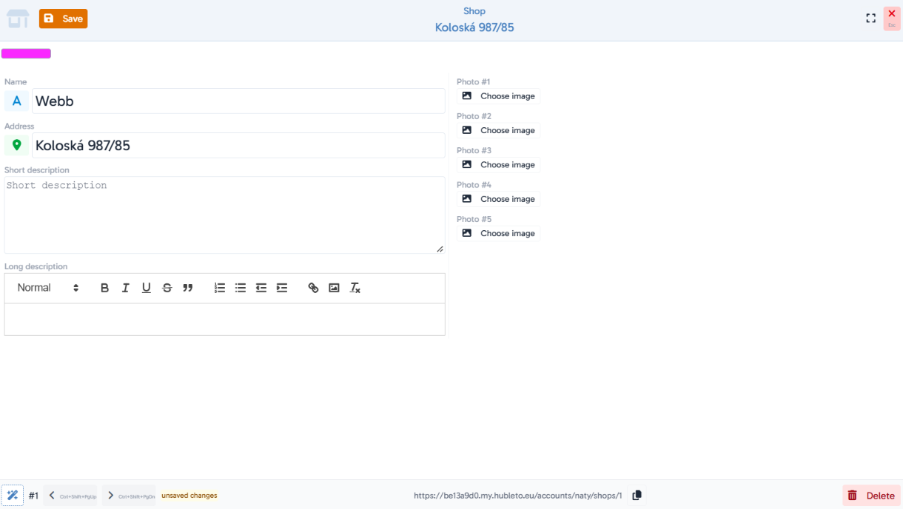
Task: Focus the Short description text area
Action: pos(224,215)
